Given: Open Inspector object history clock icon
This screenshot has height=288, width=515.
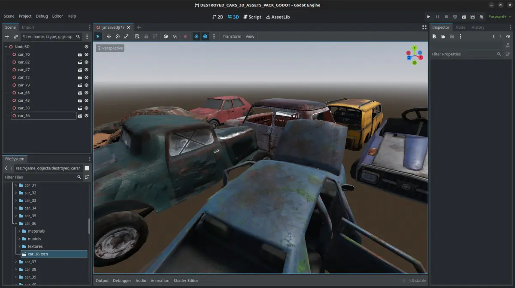Looking at the screenshot, I should click(x=508, y=36).
